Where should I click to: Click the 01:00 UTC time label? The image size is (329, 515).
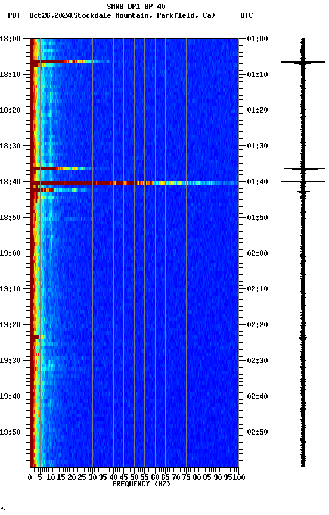pyautogui.click(x=257, y=38)
